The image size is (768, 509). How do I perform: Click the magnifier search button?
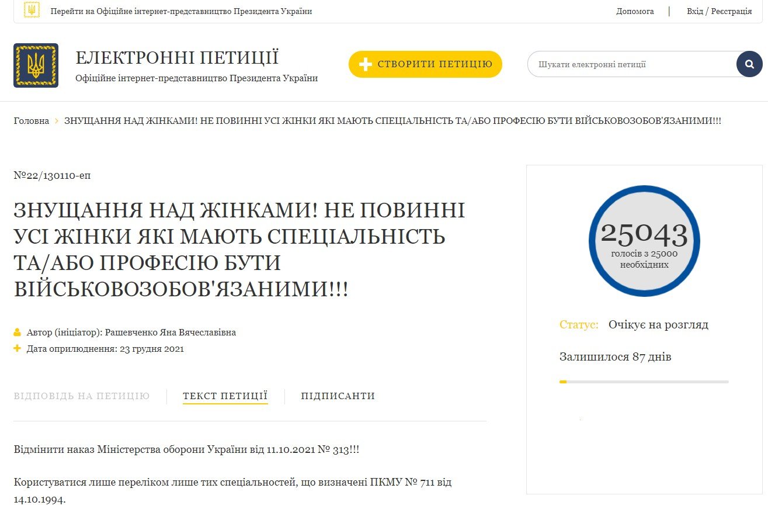749,64
